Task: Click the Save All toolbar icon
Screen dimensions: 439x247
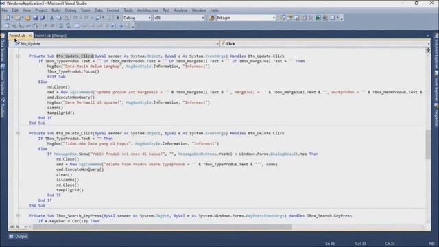Action: click(43, 18)
